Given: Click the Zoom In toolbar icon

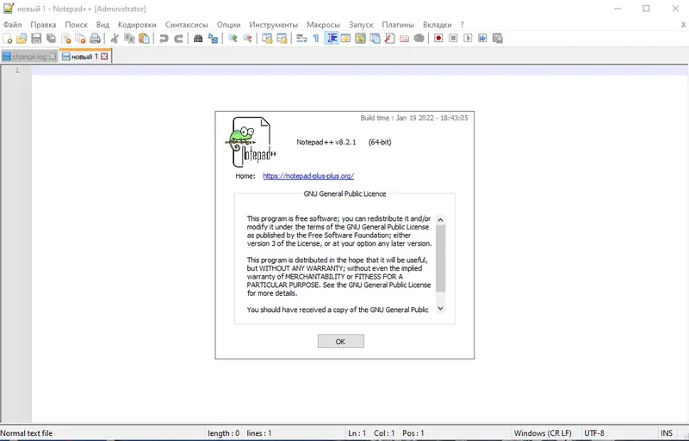Looking at the screenshot, I should point(233,39).
